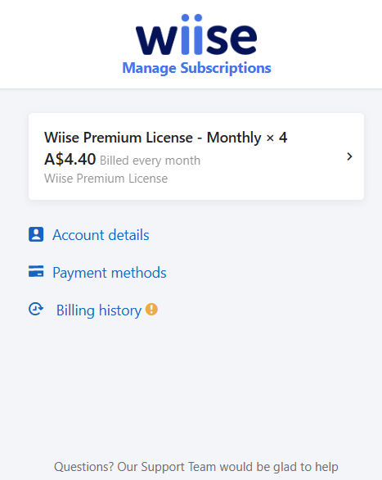Image resolution: width=382 pixels, height=480 pixels.
Task: Click the Account details person icon
Action: click(x=36, y=234)
